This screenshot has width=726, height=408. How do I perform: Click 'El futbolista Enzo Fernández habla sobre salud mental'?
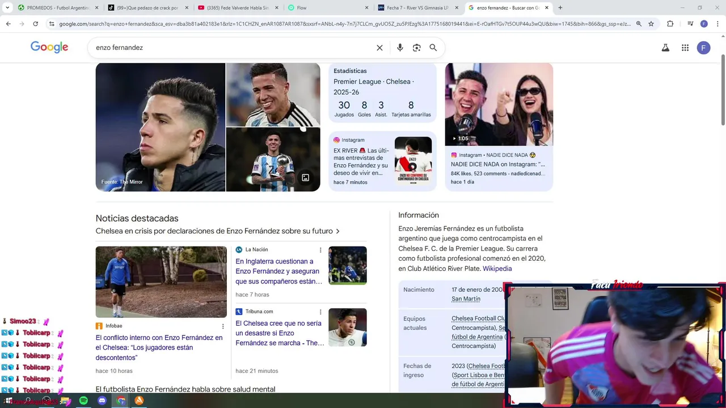(x=185, y=389)
